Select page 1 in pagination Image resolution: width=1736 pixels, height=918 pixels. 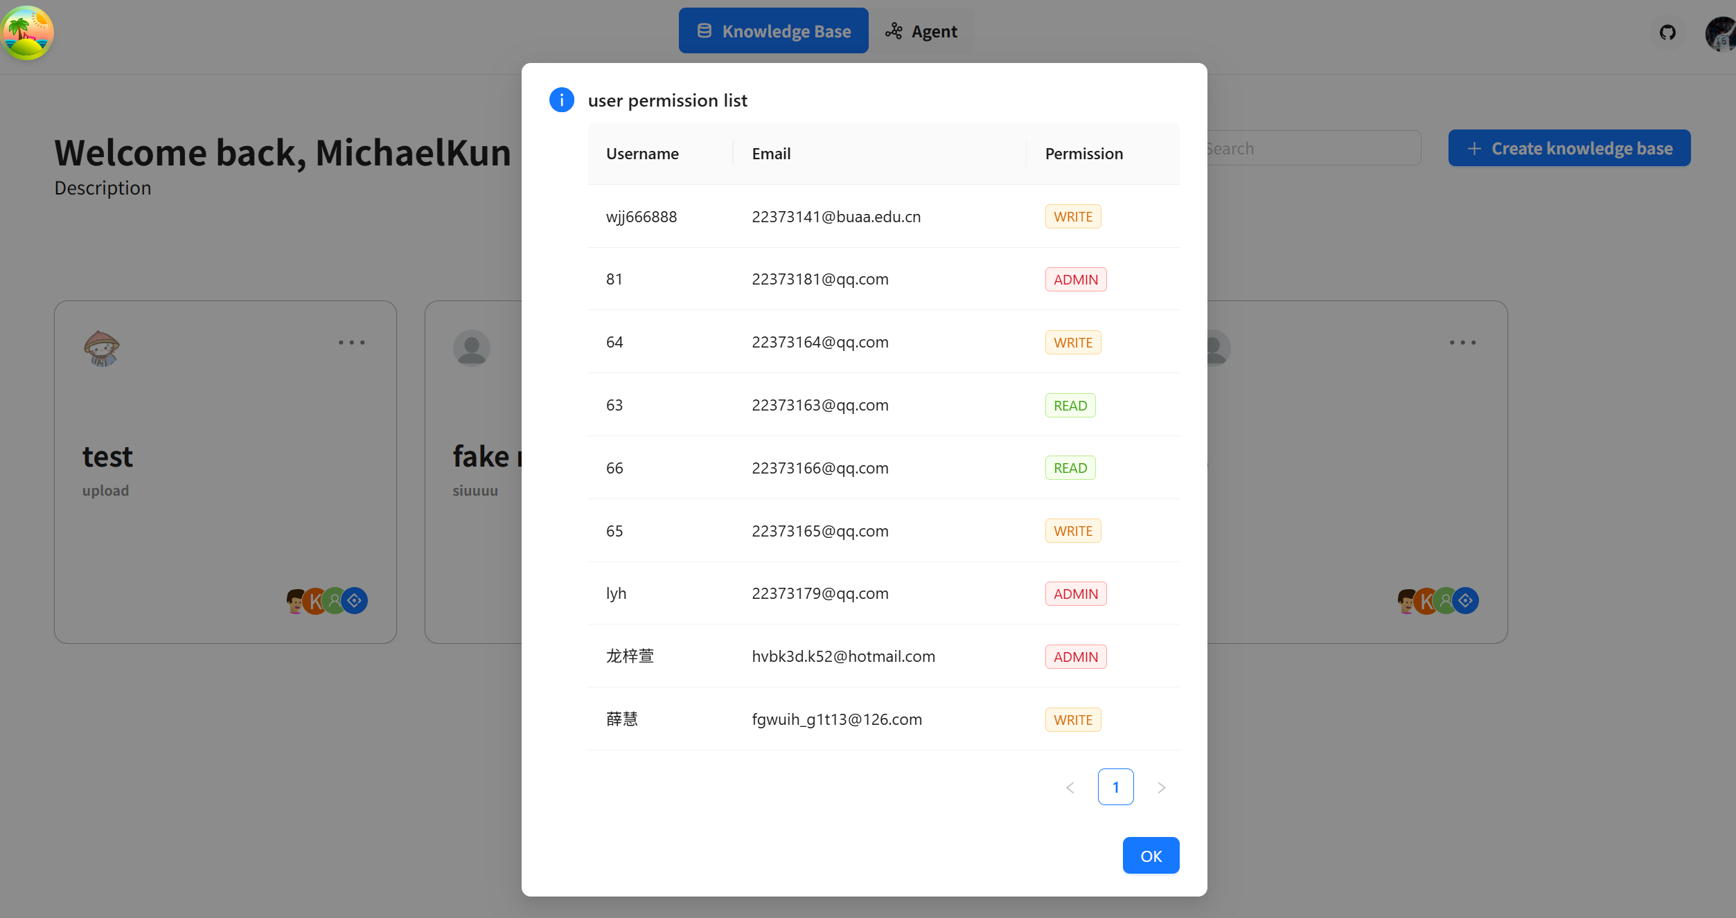[x=1115, y=787]
